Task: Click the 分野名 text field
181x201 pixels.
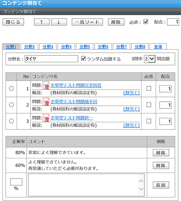Action: pyautogui.click(x=51, y=59)
